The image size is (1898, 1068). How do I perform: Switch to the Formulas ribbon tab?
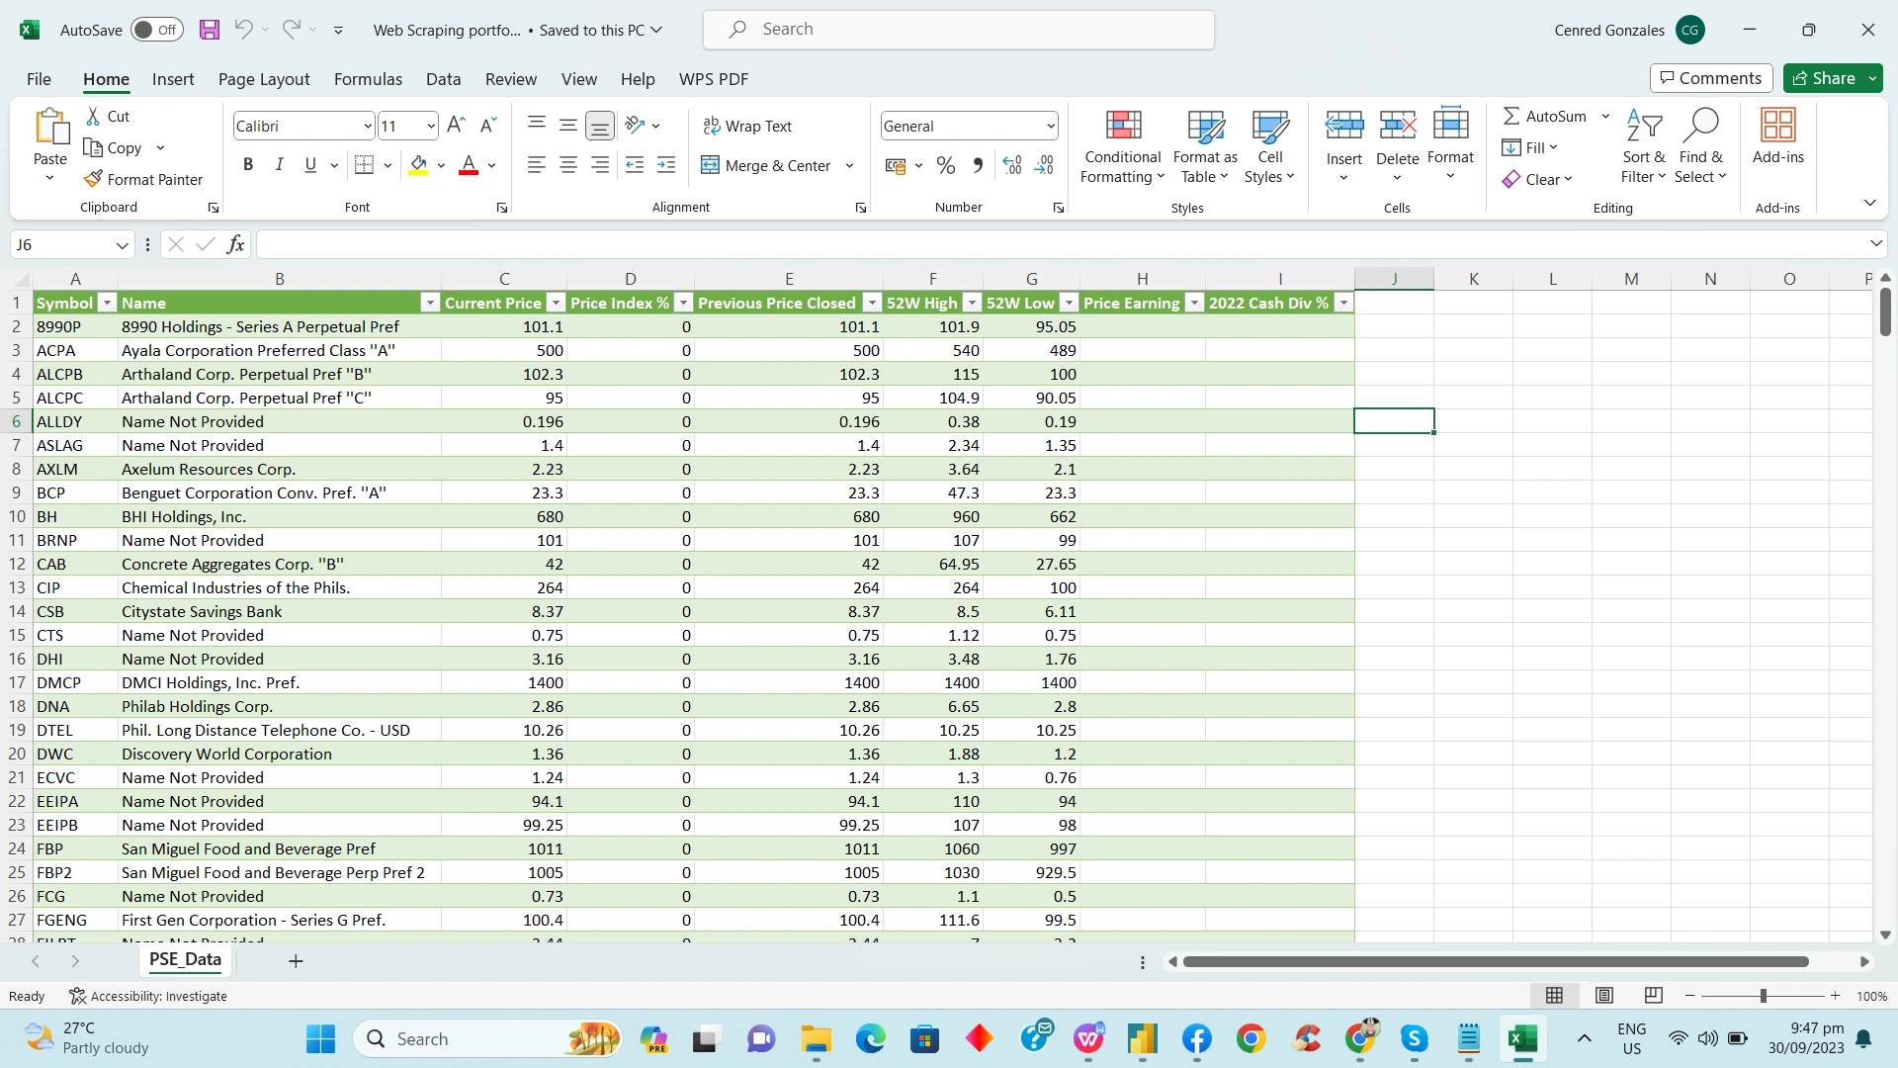(x=368, y=79)
